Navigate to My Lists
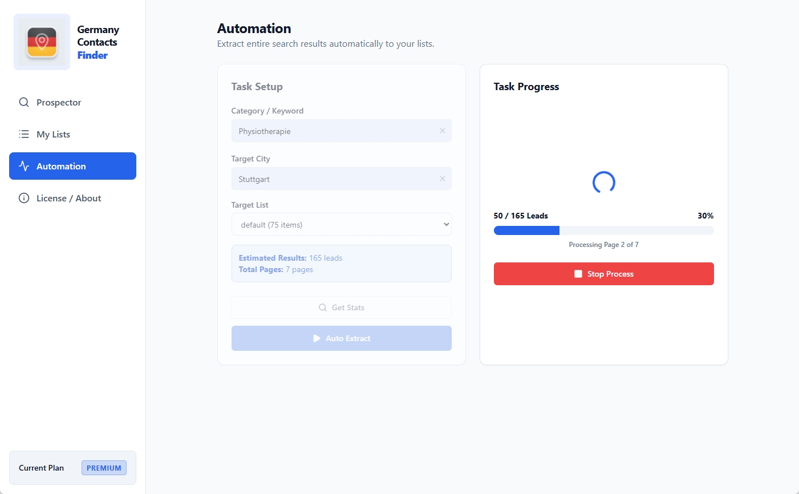 (53, 134)
